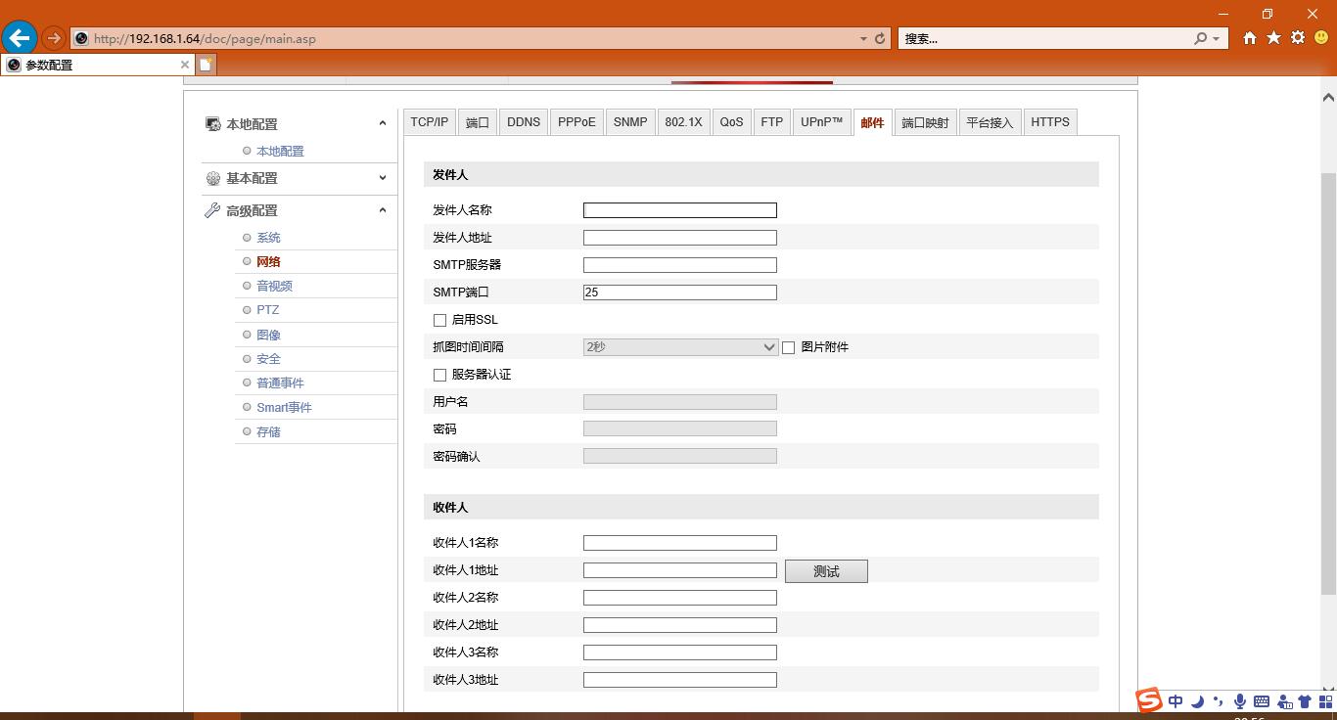Click the refresh icon in address bar
The height and width of the screenshot is (720, 1337).
(880, 38)
